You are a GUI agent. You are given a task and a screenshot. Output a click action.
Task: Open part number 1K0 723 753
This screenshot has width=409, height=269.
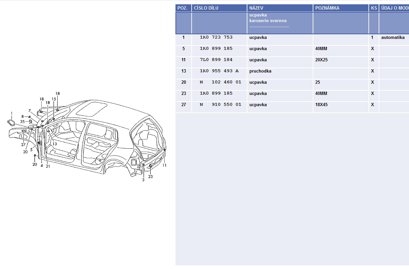pos(216,37)
